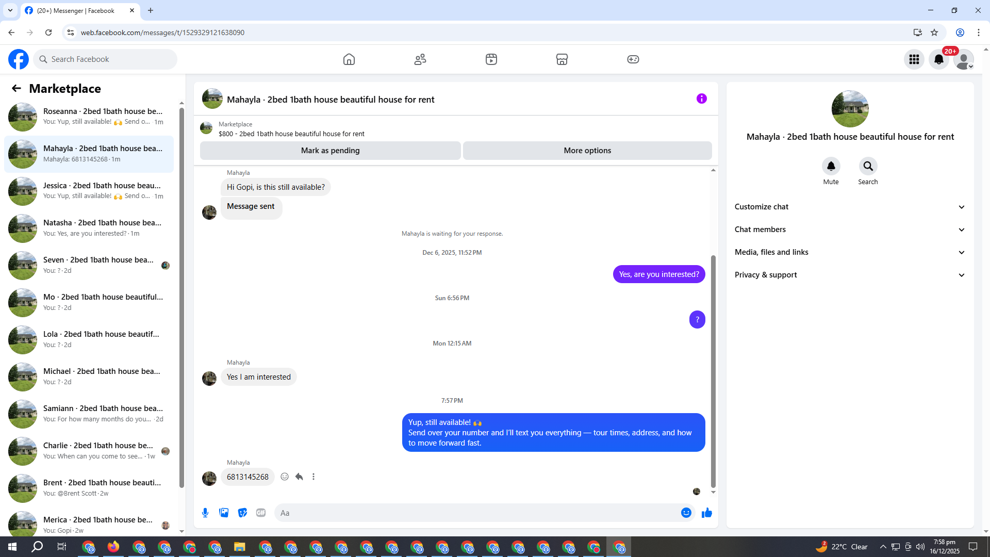This screenshot has width=990, height=557.
Task: Open the Marketplace storefront icon
Action: tap(562, 59)
